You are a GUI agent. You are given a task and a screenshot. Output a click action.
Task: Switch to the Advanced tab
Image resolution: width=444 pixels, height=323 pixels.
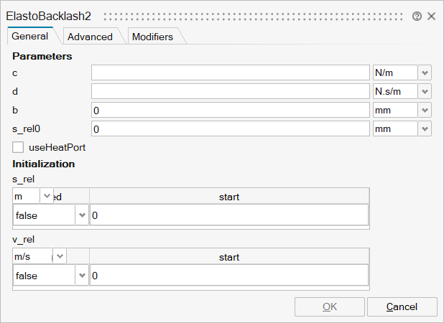coord(90,37)
